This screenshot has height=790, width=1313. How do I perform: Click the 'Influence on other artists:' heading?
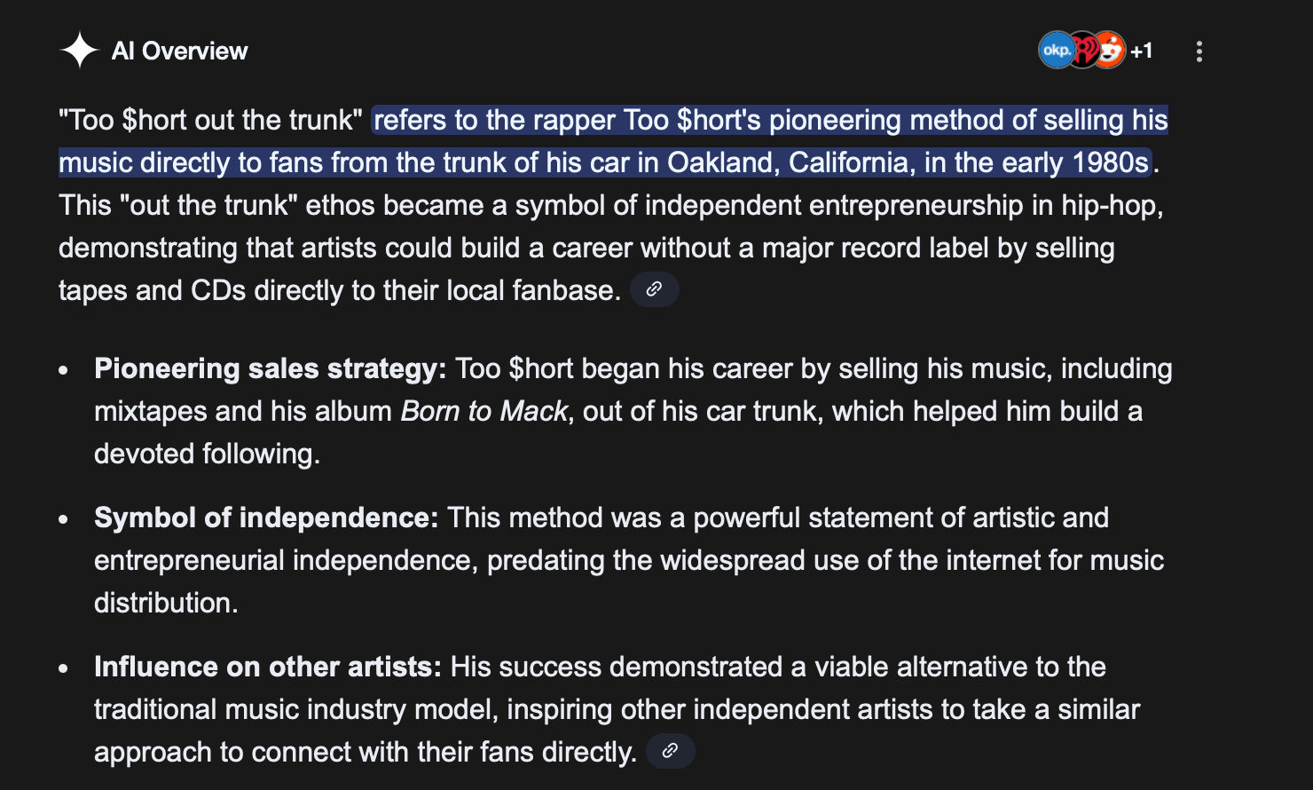[x=267, y=667]
